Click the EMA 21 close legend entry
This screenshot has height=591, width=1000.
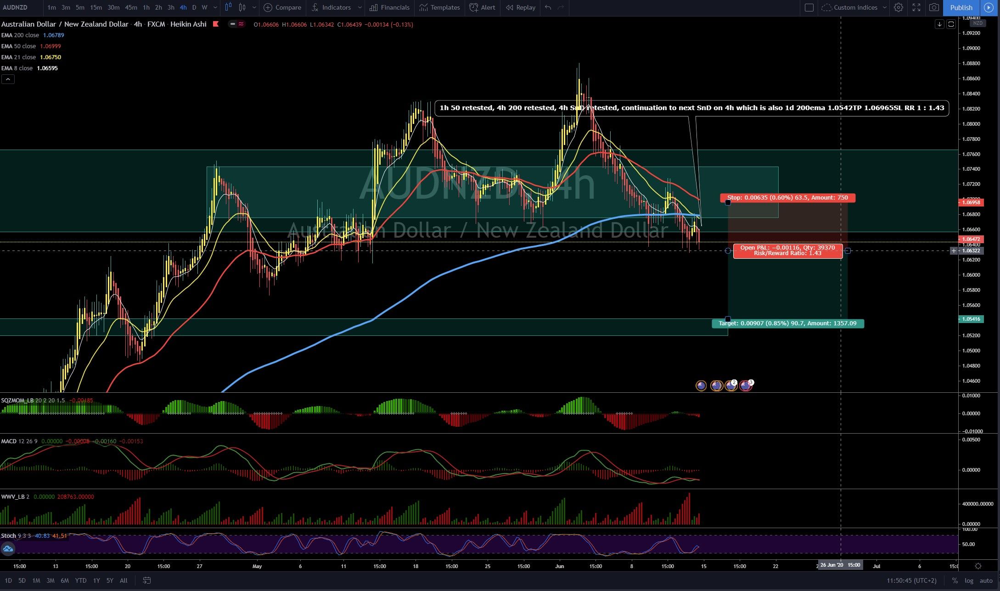pyautogui.click(x=31, y=57)
